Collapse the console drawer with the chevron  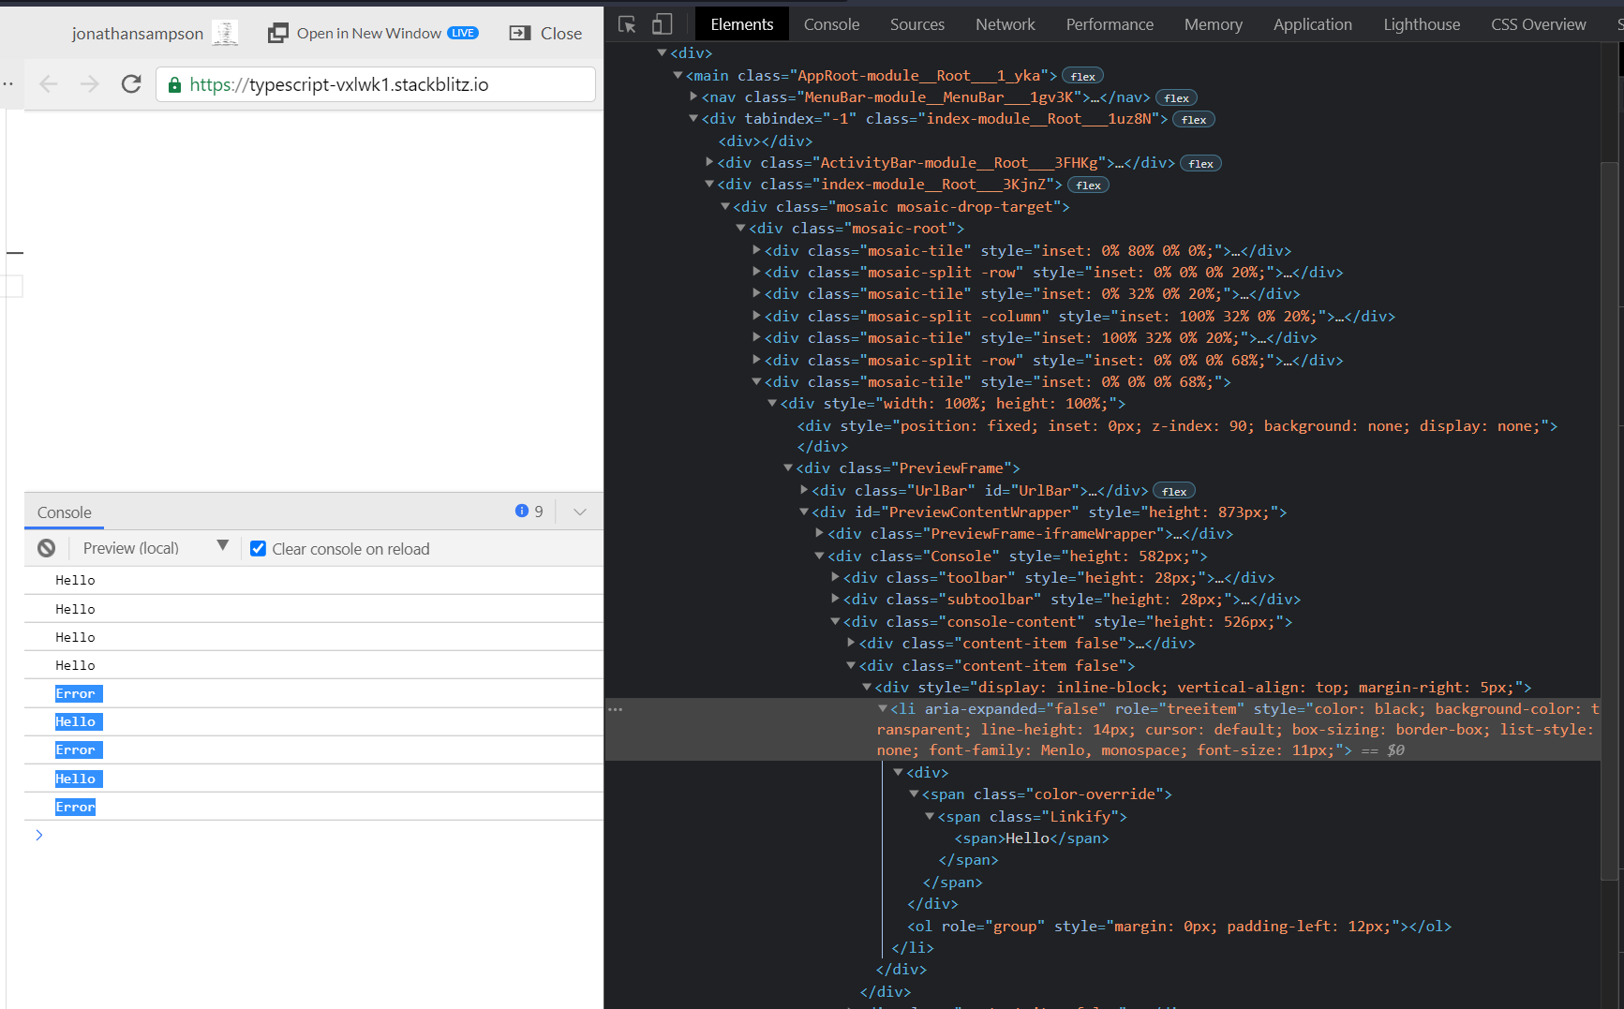pos(579,511)
